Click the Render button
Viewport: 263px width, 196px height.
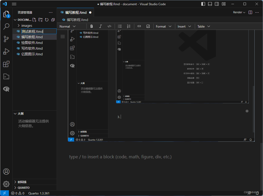(x=237, y=12)
